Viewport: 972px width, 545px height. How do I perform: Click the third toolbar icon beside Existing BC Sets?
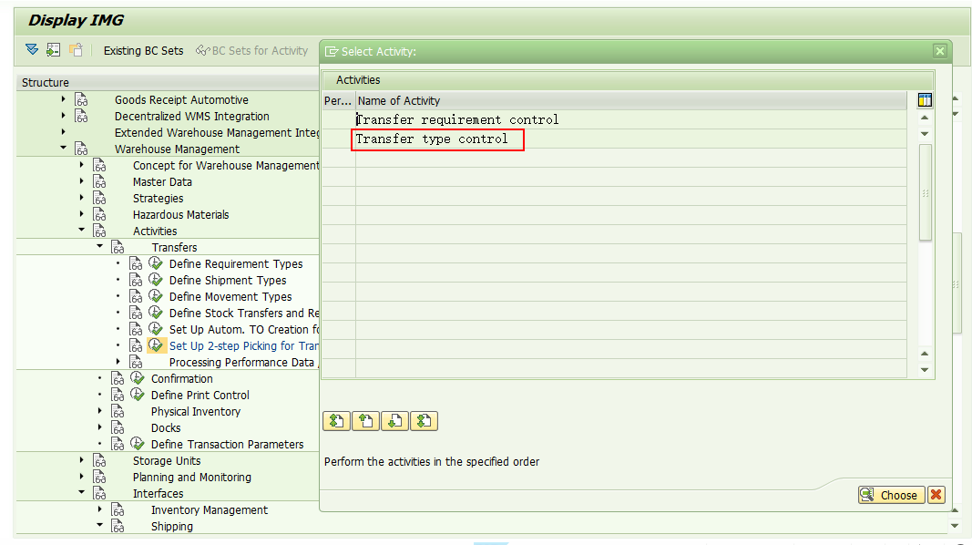[x=76, y=49]
